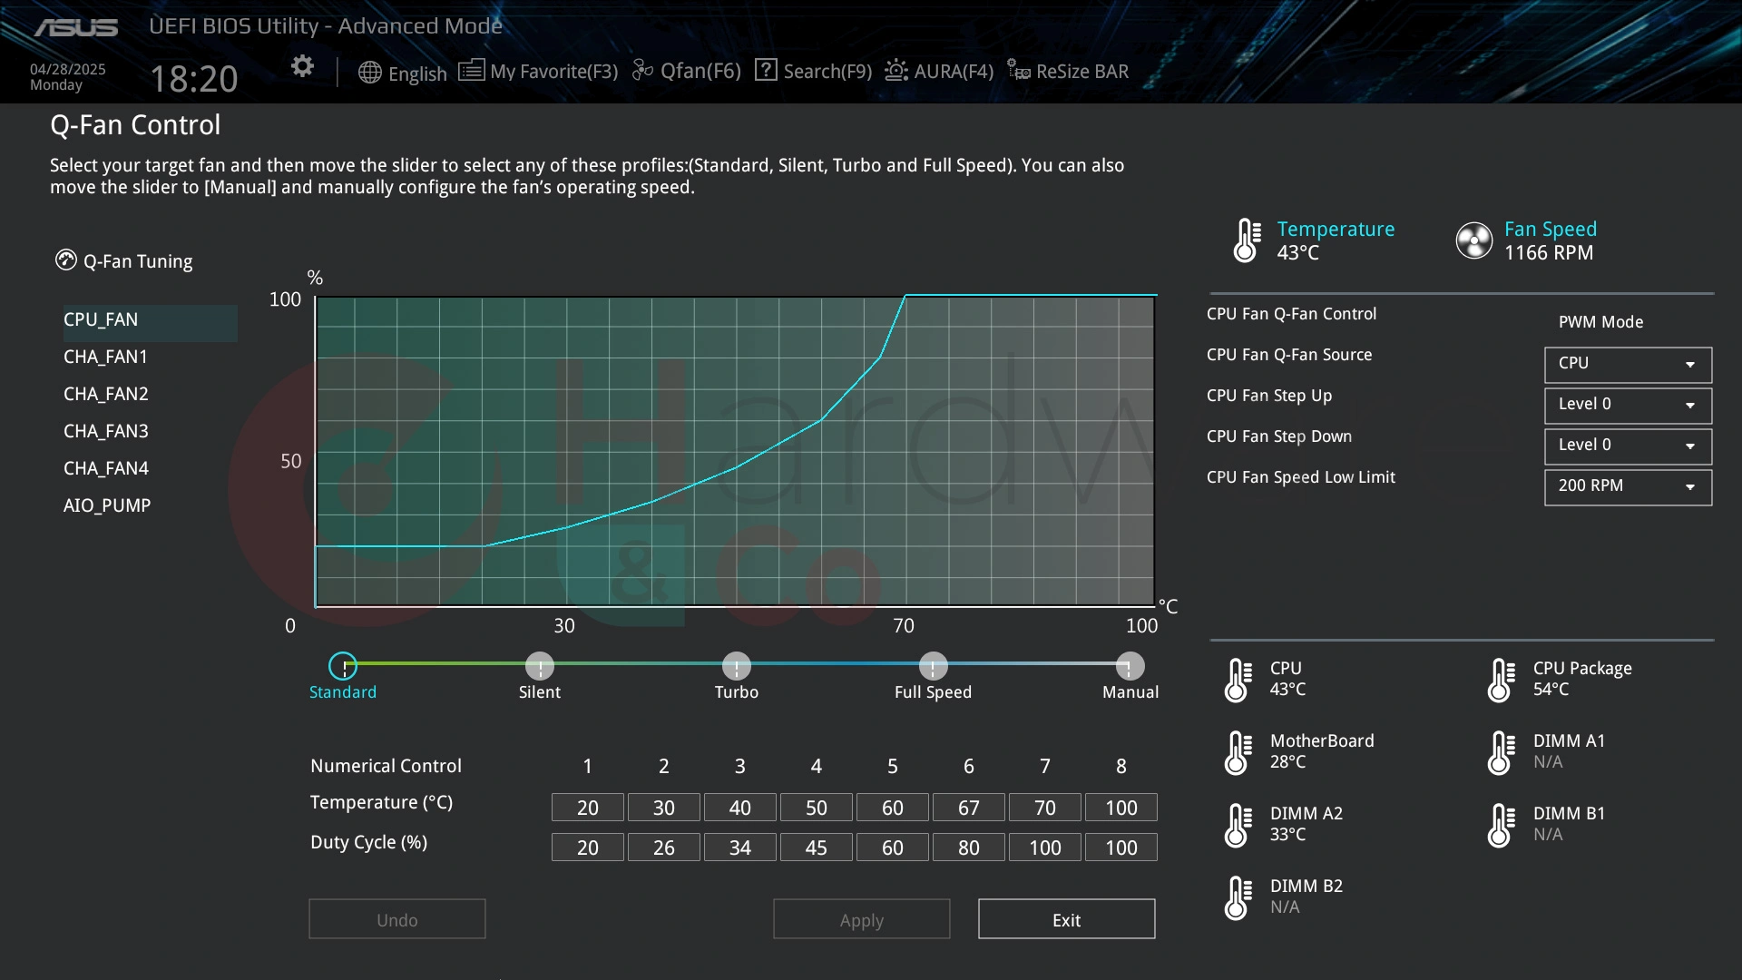Click the MotherBoard thermometer icon
The width and height of the screenshot is (1742, 980).
point(1238,753)
